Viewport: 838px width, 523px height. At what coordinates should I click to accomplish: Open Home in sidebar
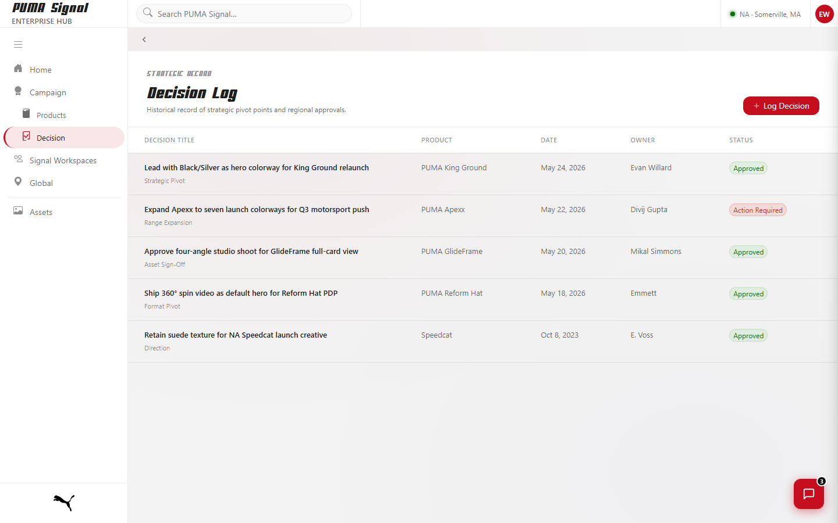[64, 70]
